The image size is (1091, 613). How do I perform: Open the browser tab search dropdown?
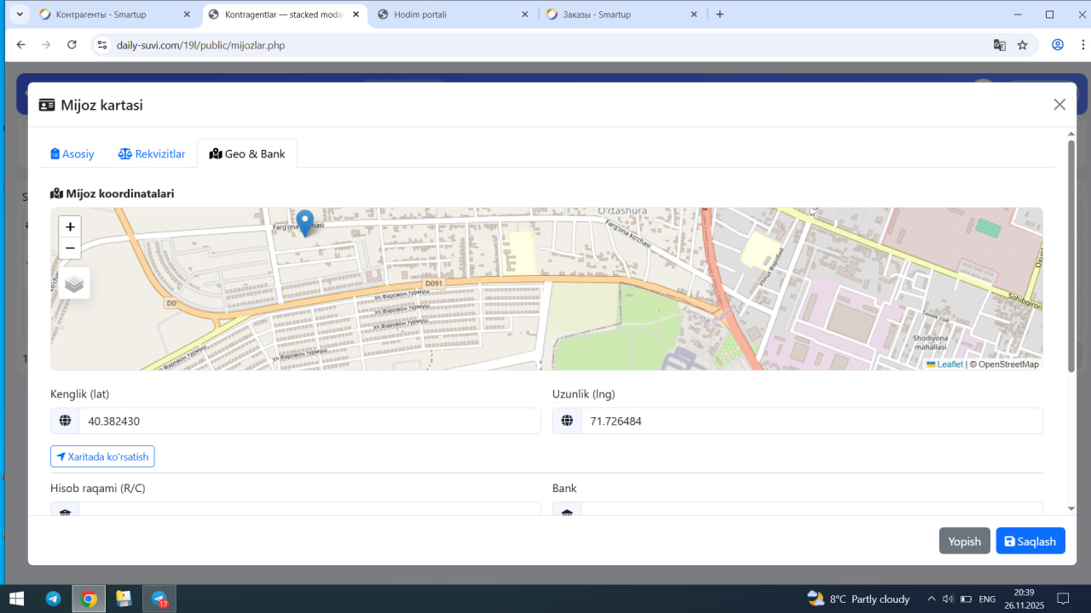pos(20,14)
